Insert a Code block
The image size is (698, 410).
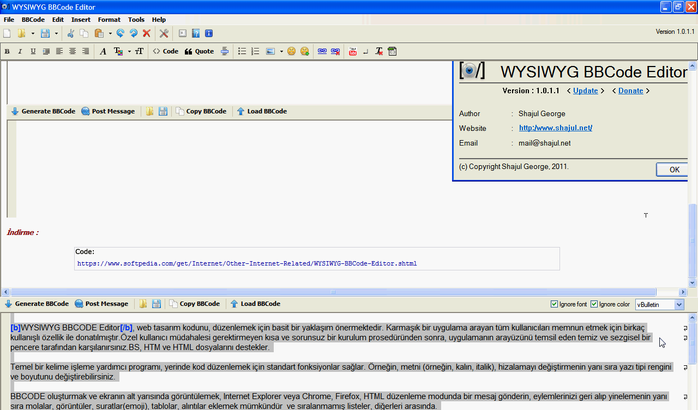pos(165,52)
